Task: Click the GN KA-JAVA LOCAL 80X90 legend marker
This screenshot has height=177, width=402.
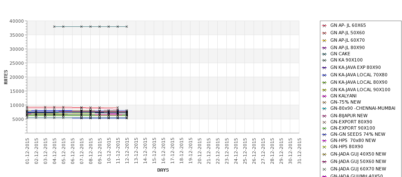Action: click(x=324, y=83)
